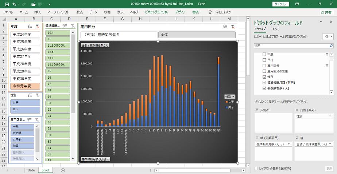
Task: Open 標準報酬月額 (万円) axis field button dropdown
Action: 95,159
